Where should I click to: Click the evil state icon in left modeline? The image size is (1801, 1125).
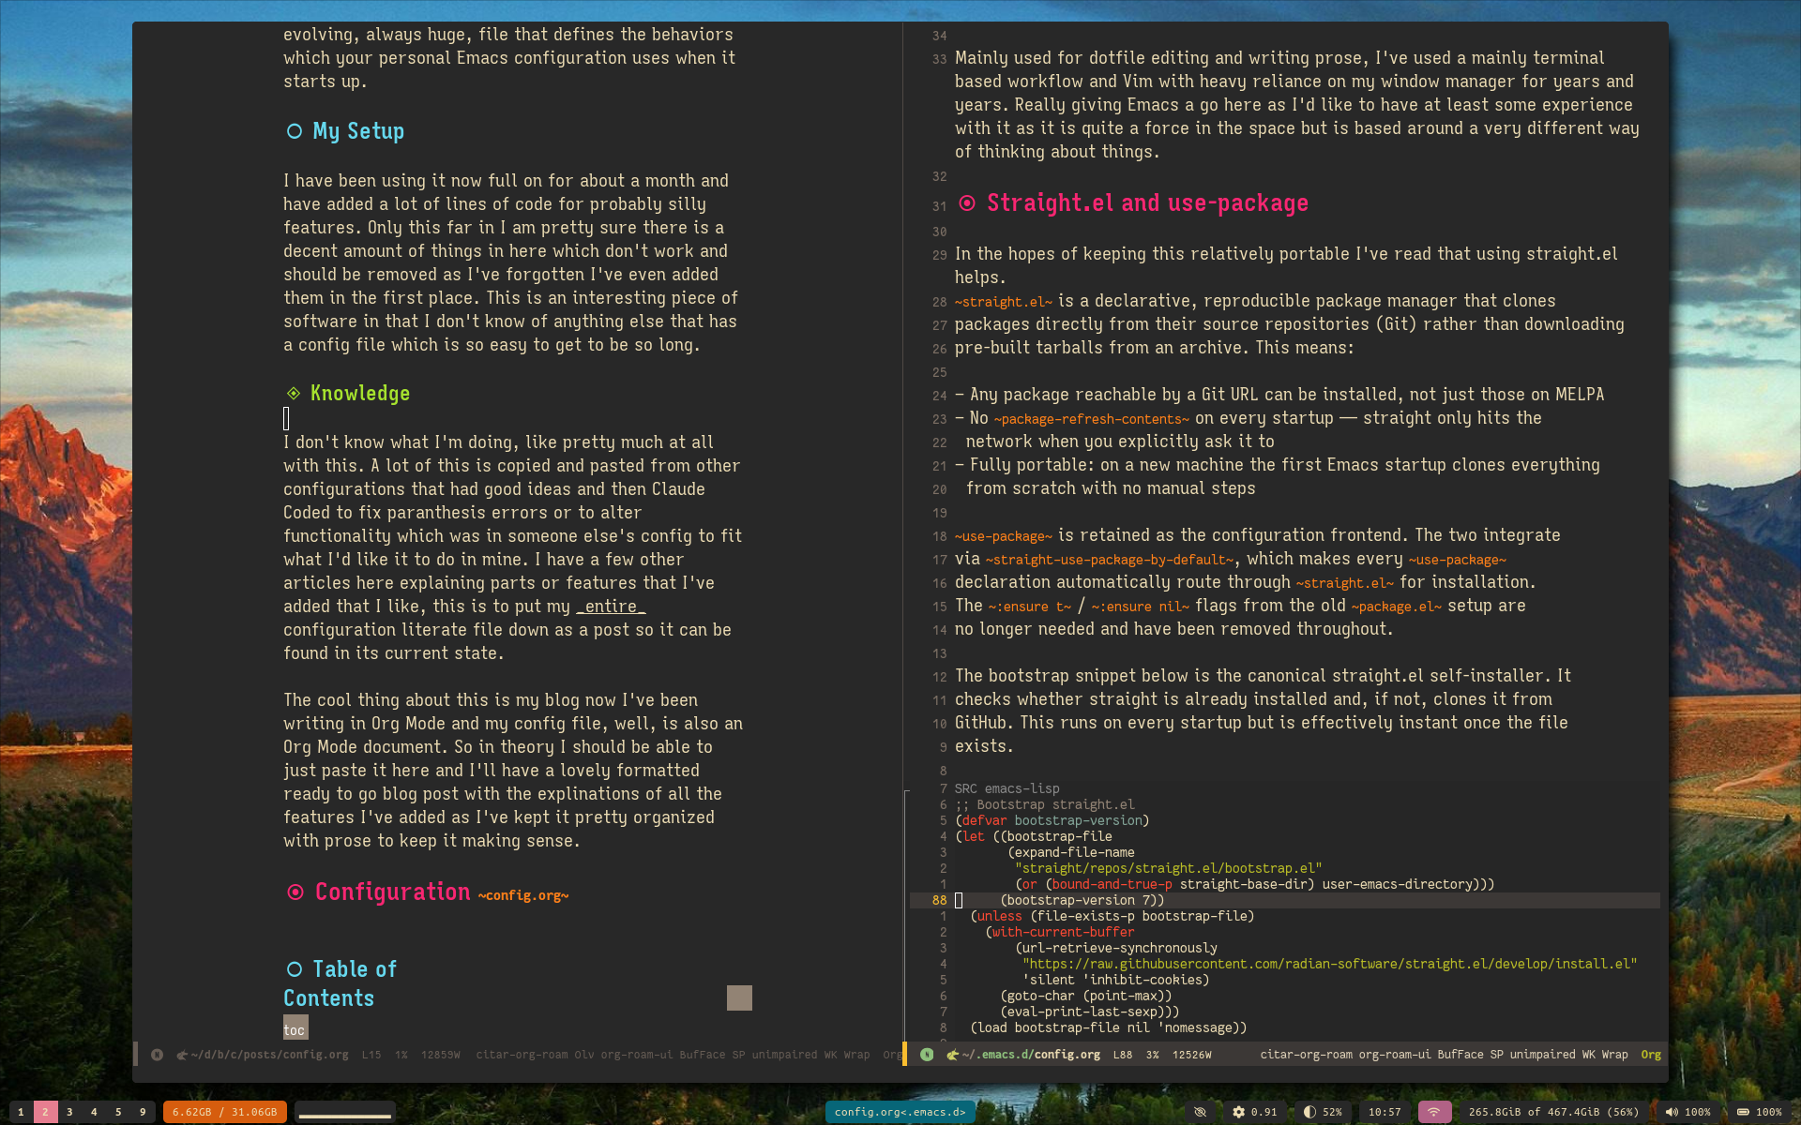point(157,1055)
